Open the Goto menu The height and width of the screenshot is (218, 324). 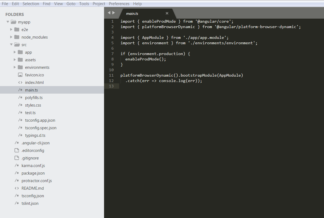(x=71, y=4)
